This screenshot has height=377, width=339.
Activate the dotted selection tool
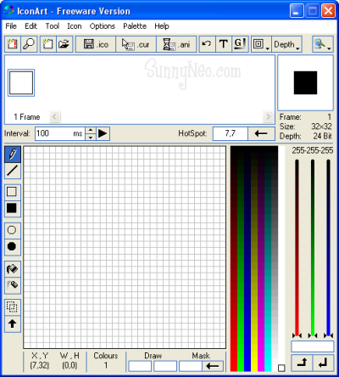point(13,307)
